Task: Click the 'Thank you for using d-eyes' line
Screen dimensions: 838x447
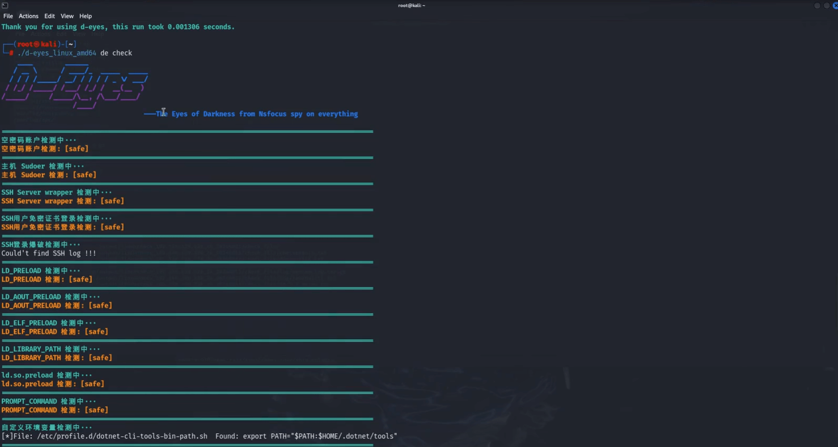Action: click(x=118, y=27)
